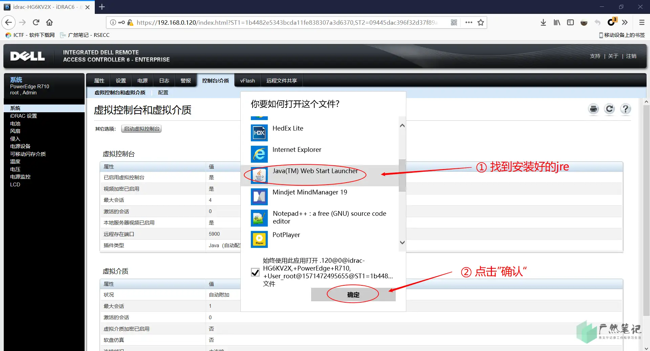Open the 设置 tab
The width and height of the screenshot is (650, 351).
coord(121,81)
